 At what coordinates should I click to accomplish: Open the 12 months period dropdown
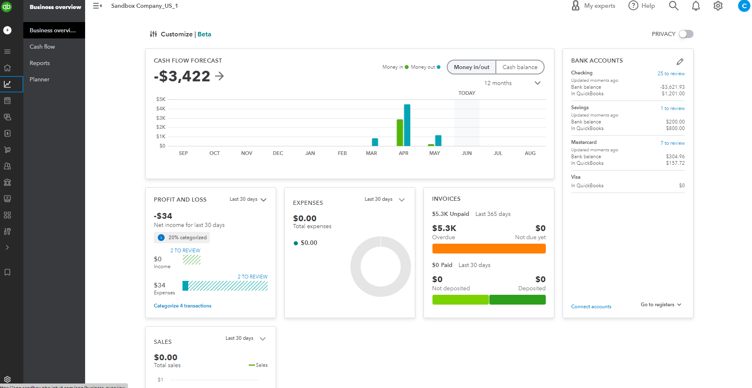512,83
